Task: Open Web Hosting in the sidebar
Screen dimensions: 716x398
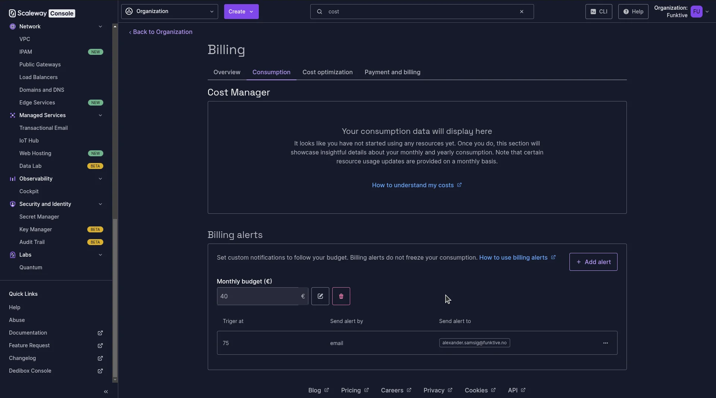Action: 35,153
